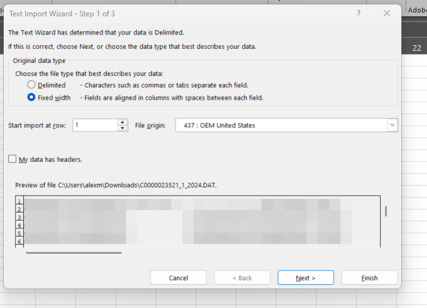Close the Text Import Wizard dialog
The height and width of the screenshot is (308, 427).
[387, 13]
